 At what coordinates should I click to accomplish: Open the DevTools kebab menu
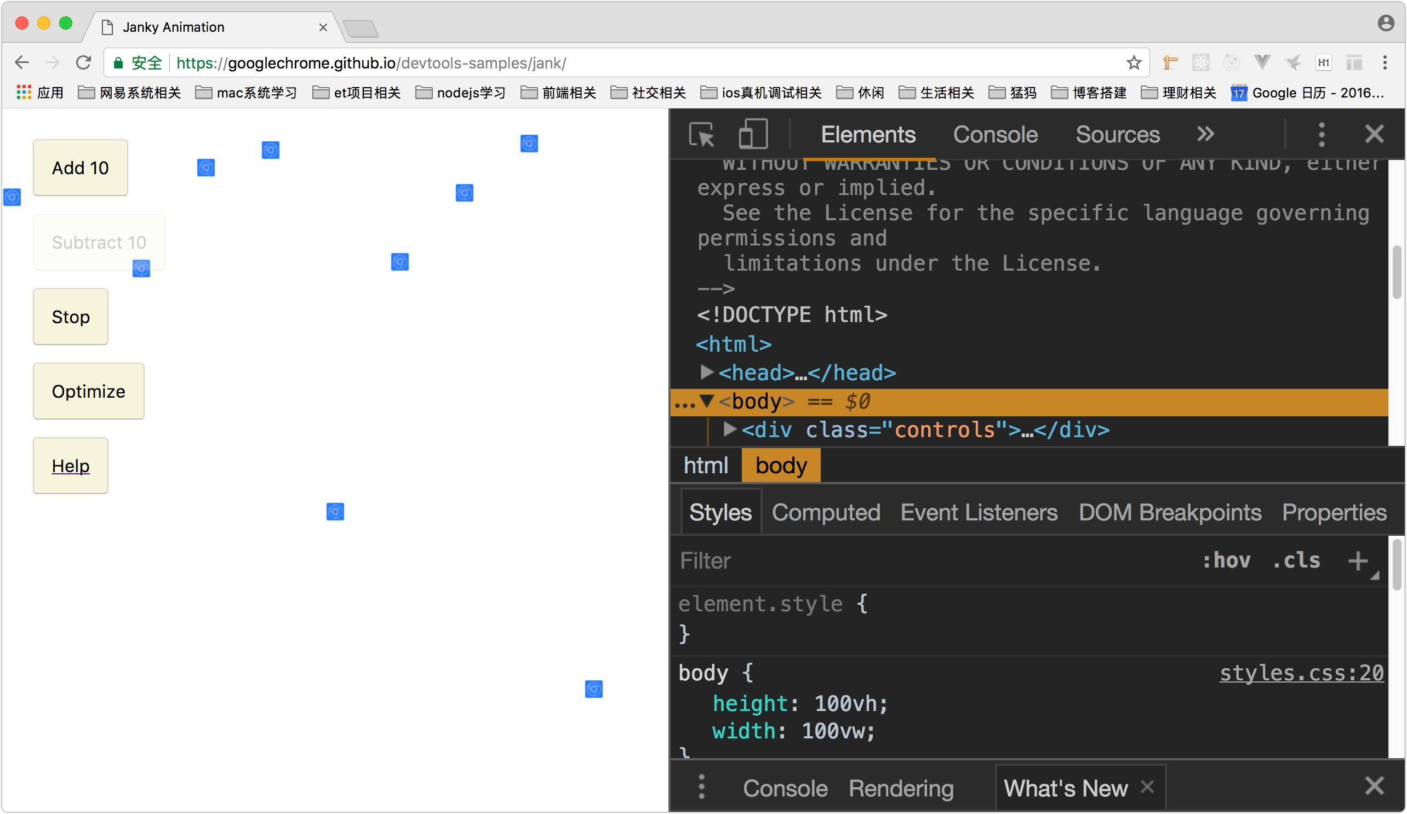1321,135
